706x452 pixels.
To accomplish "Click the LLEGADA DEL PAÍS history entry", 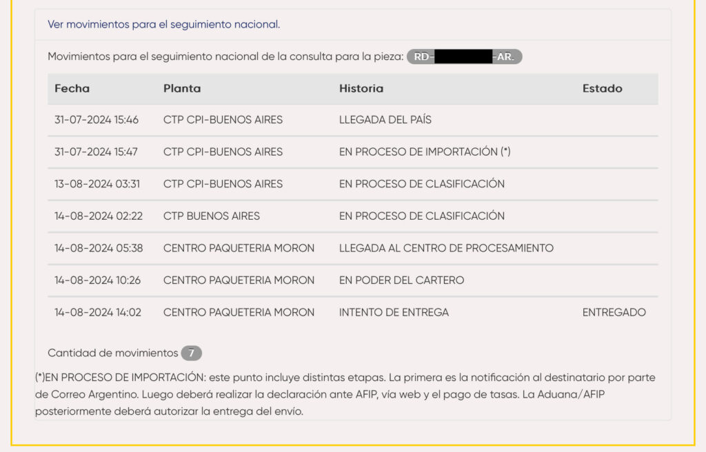I will pyautogui.click(x=385, y=120).
